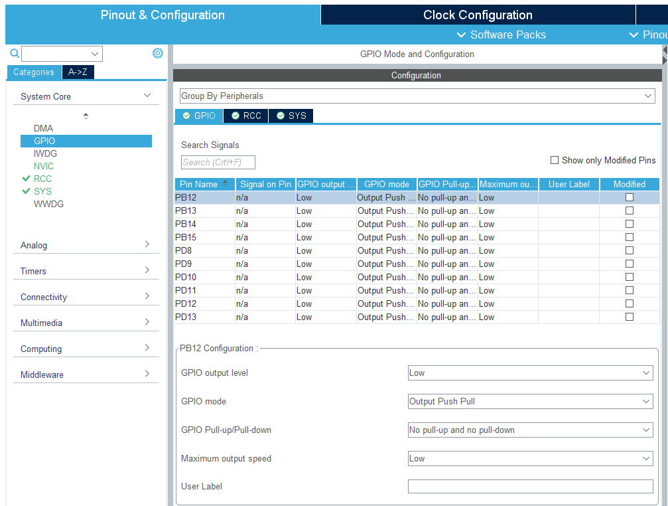Click the green check beside RCC in tree
The width and height of the screenshot is (668, 506).
[26, 179]
